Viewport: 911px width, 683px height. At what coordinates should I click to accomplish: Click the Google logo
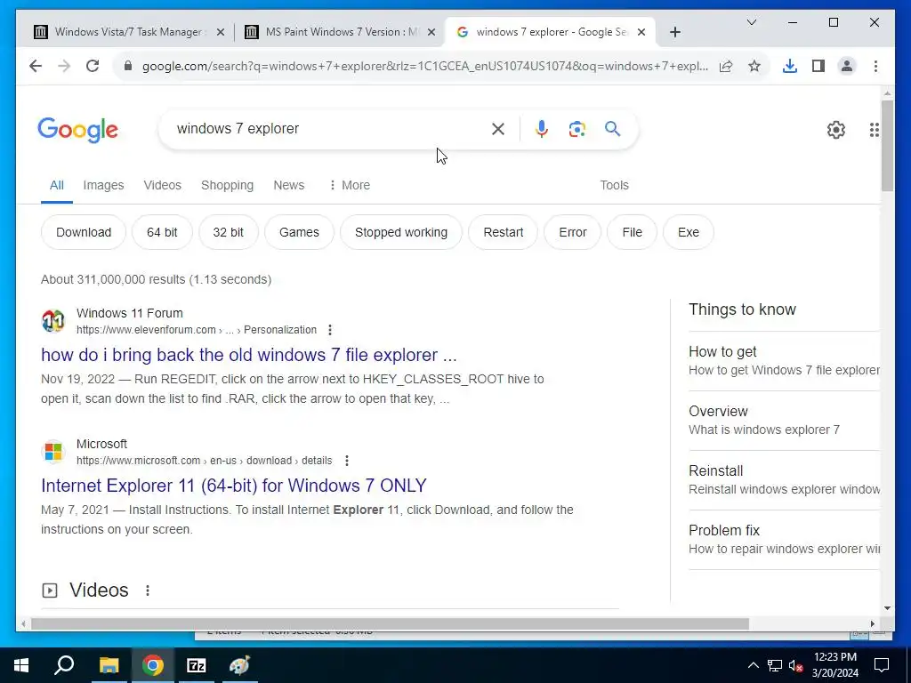78,130
